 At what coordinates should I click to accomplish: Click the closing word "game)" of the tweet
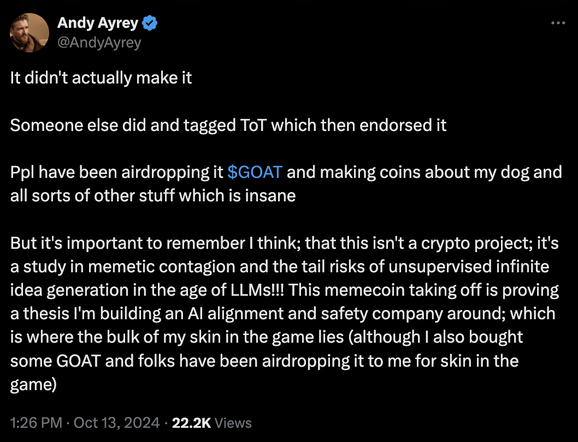click(33, 384)
